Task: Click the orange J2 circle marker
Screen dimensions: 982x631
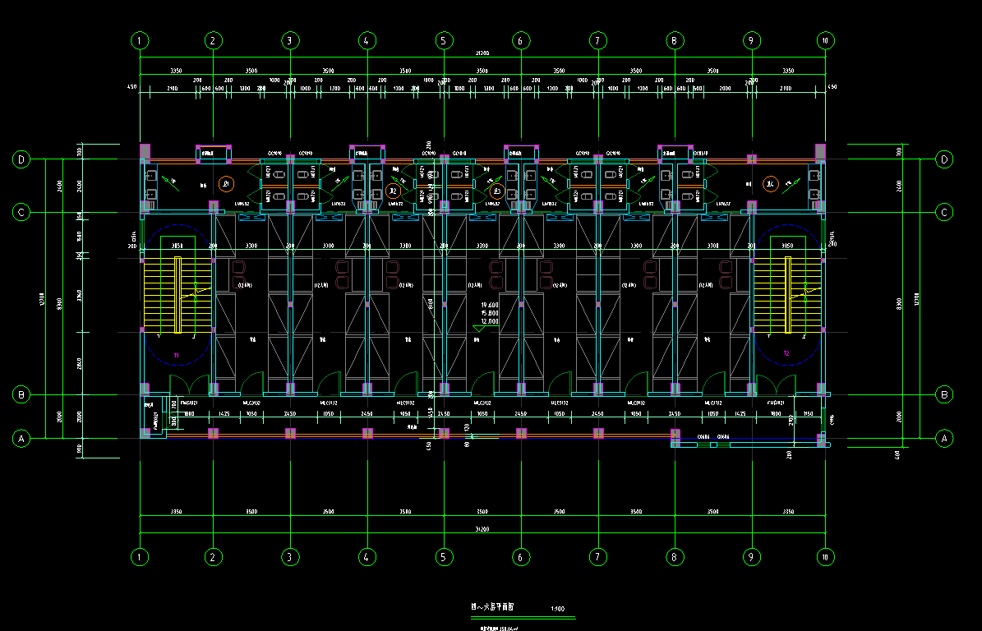Action: (393, 191)
